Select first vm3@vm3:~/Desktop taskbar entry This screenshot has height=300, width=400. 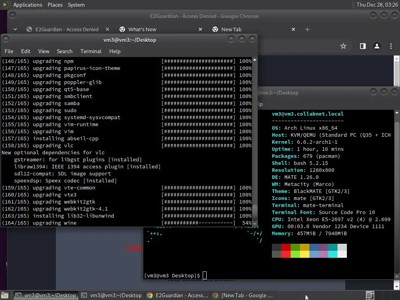tap(46, 295)
